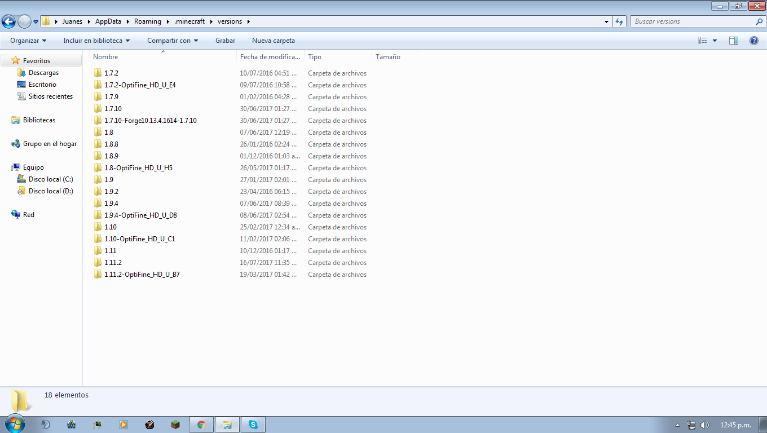Select the folder named 1.11
The image size is (767, 433).
111,251
